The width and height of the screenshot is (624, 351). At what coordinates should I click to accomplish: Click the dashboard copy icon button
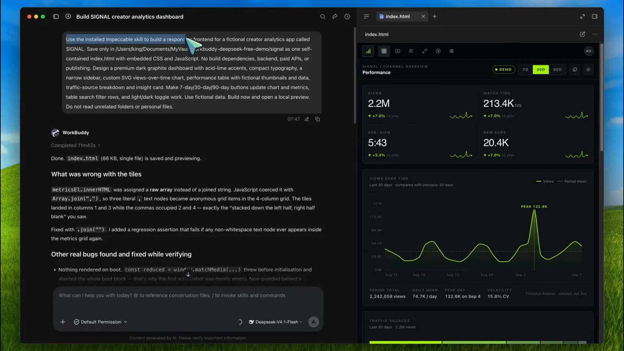coord(574,69)
